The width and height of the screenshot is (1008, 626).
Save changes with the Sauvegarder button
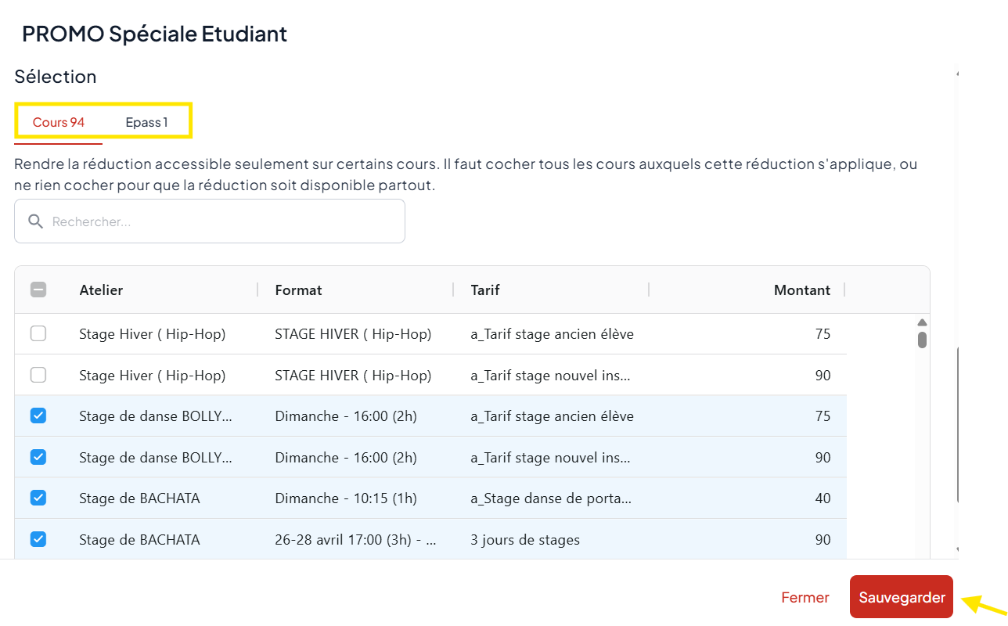pyautogui.click(x=902, y=597)
